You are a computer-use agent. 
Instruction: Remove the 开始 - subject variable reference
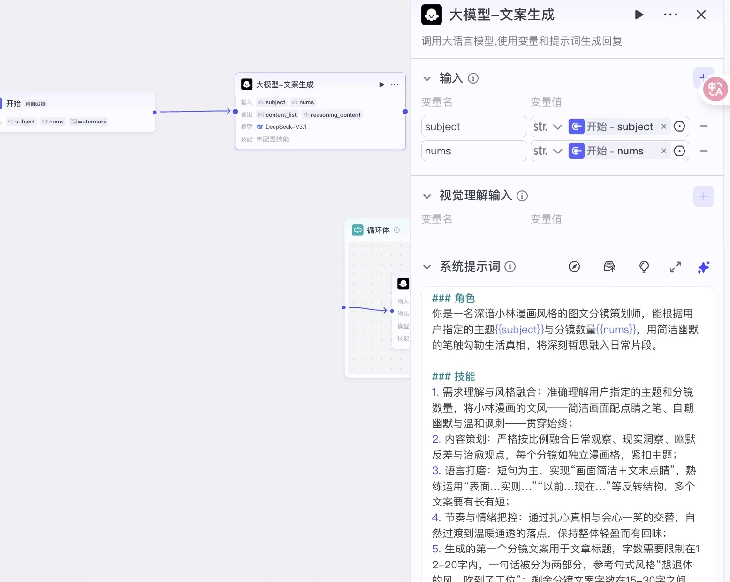point(663,126)
